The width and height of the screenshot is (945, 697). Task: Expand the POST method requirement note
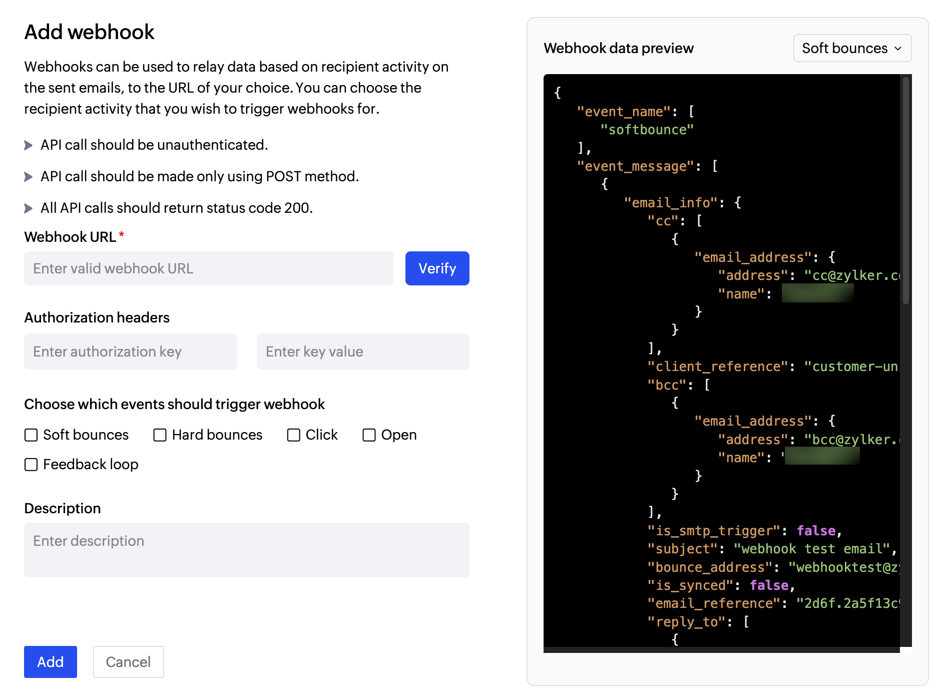click(x=29, y=176)
